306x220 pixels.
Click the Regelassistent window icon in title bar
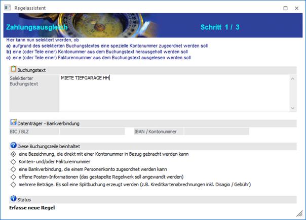click(x=6, y=8)
